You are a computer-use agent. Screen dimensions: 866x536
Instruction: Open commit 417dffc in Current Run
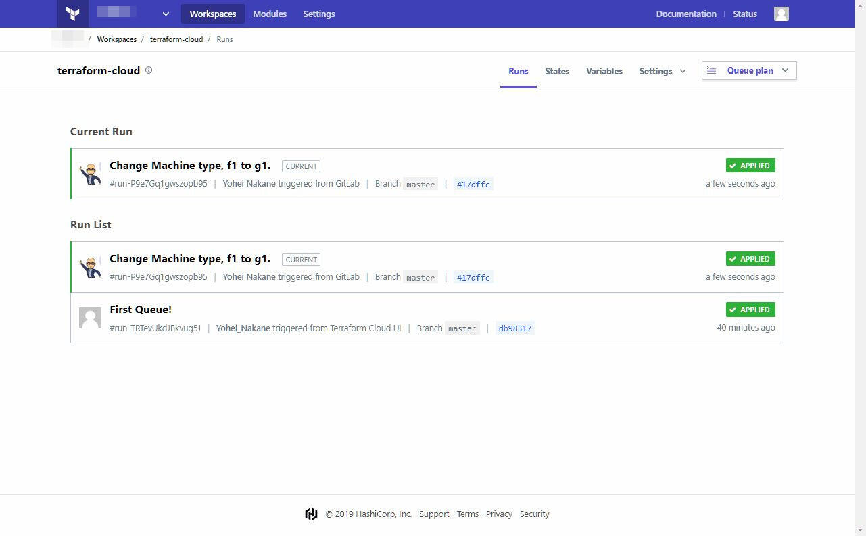tap(473, 184)
